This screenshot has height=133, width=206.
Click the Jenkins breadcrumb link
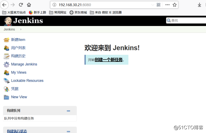(9, 29)
